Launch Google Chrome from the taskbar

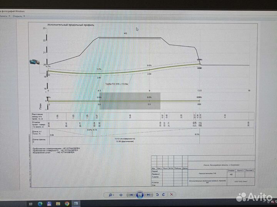pyautogui.click(x=67, y=203)
